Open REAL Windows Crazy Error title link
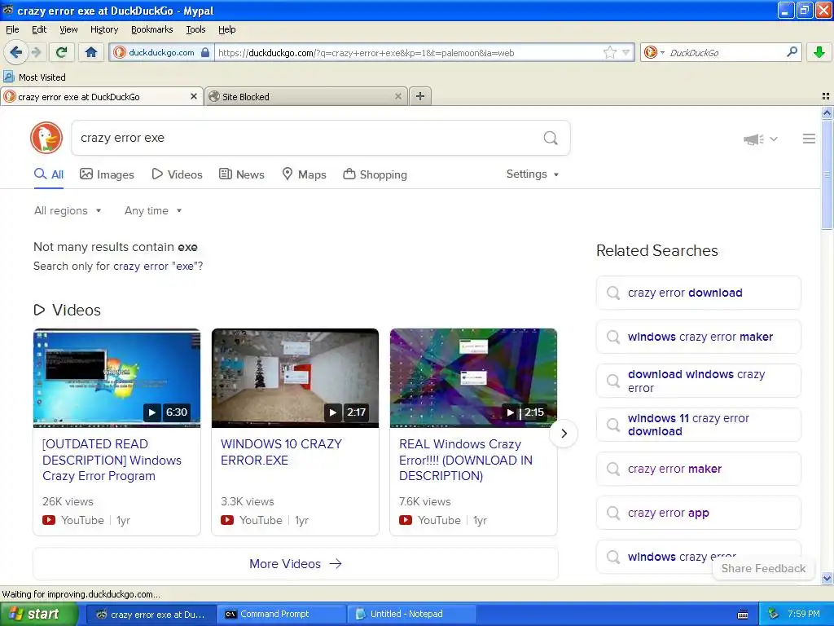834x626 pixels. (465, 460)
